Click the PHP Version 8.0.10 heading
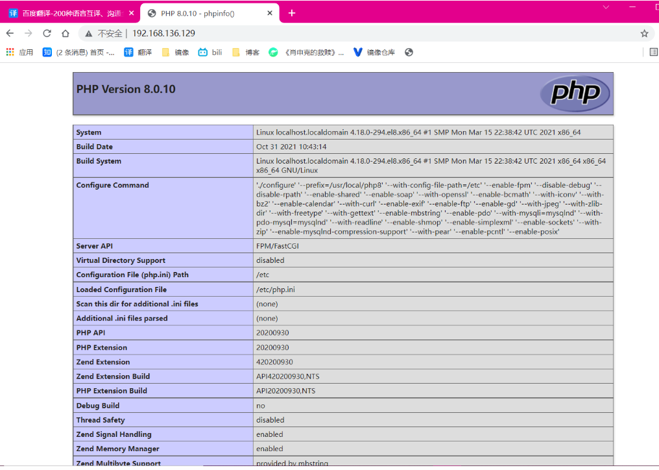Viewport: 659px width, 470px height. point(126,89)
